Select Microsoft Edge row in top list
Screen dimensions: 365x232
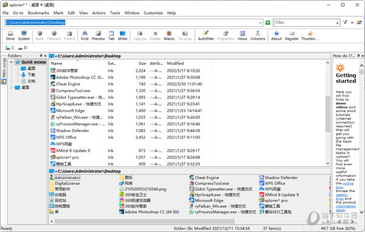(x=130, y=111)
